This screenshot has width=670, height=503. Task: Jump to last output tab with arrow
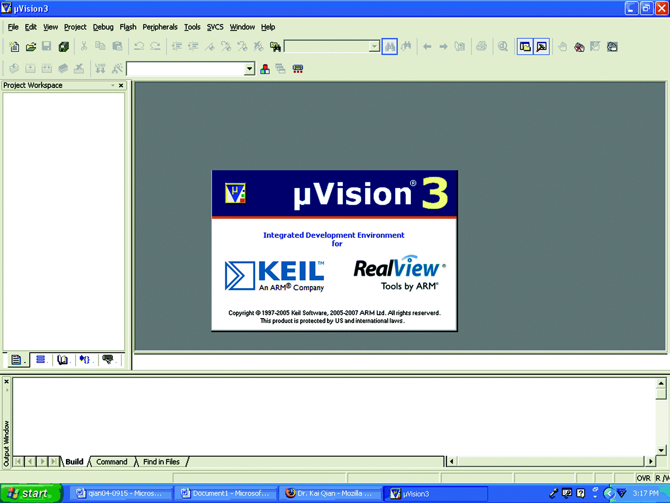click(54, 461)
